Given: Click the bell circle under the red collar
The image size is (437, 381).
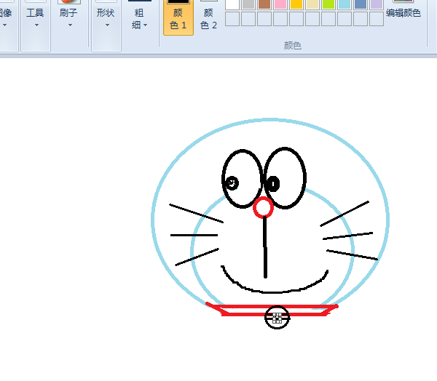Looking at the screenshot, I should click(277, 317).
